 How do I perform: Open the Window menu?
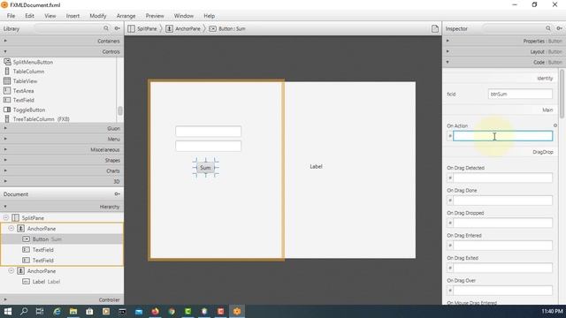(x=183, y=16)
